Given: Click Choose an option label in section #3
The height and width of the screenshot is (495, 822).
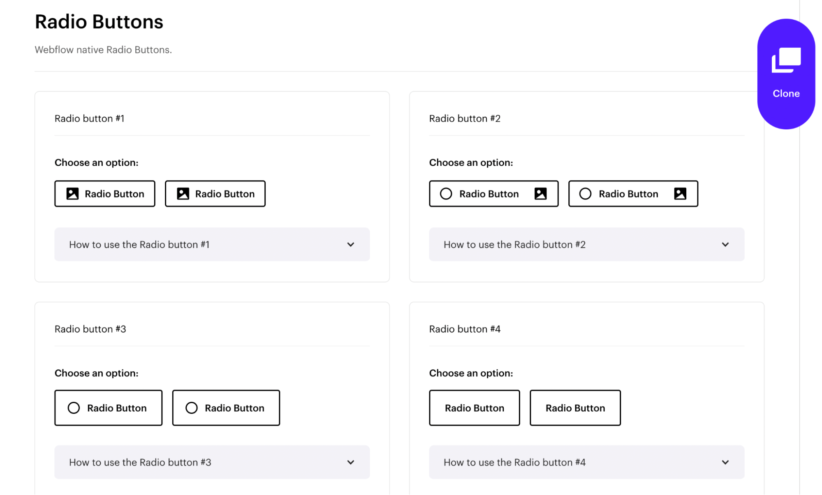Looking at the screenshot, I should pyautogui.click(x=96, y=373).
